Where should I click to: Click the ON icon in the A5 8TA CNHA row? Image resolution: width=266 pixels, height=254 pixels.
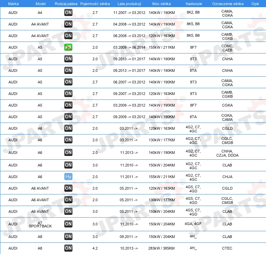[68, 70]
